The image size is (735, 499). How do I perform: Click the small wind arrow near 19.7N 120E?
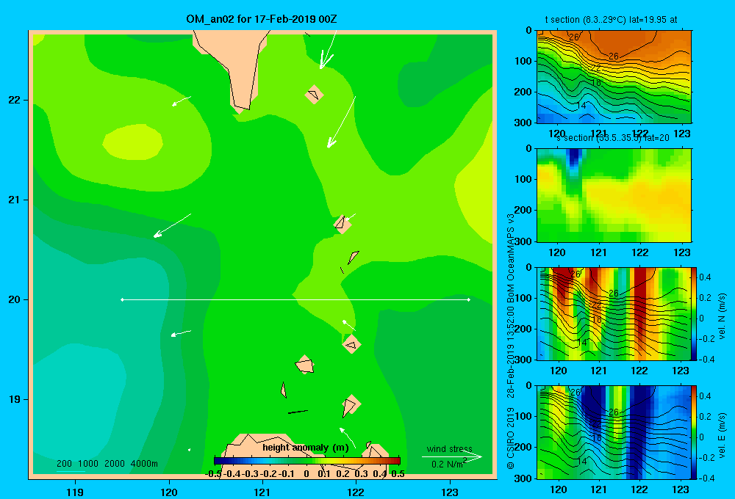[x=181, y=333]
